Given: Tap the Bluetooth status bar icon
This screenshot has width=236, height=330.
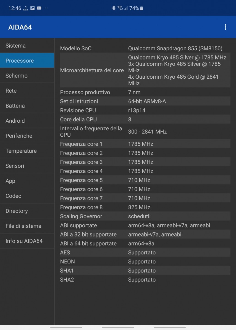Looking at the screenshot, I should [x=113, y=8].
